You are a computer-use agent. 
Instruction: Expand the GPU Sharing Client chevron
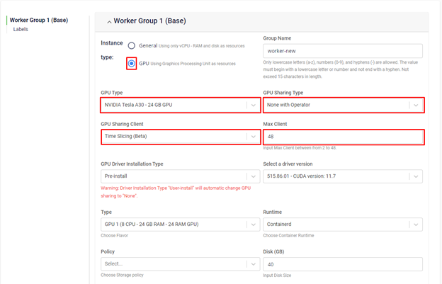pyautogui.click(x=254, y=136)
